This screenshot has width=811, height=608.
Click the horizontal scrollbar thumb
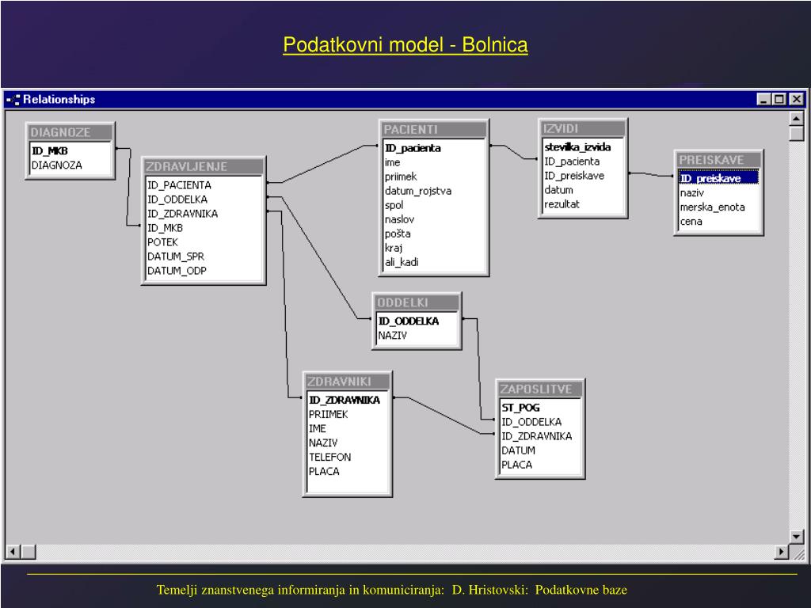click(x=28, y=552)
